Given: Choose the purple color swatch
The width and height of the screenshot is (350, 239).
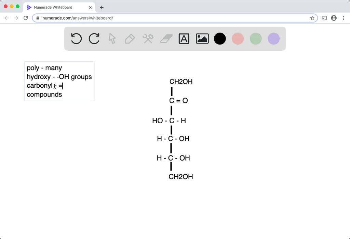Looking at the screenshot, I should (x=274, y=39).
